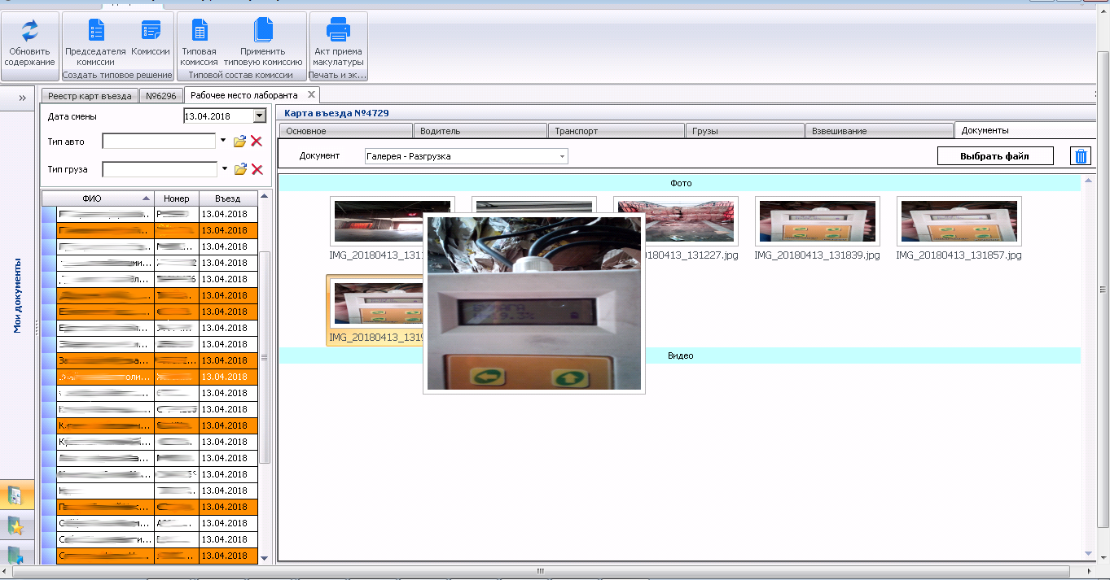
Task: Open folder icon next to Тип груза
Action: tap(240, 169)
